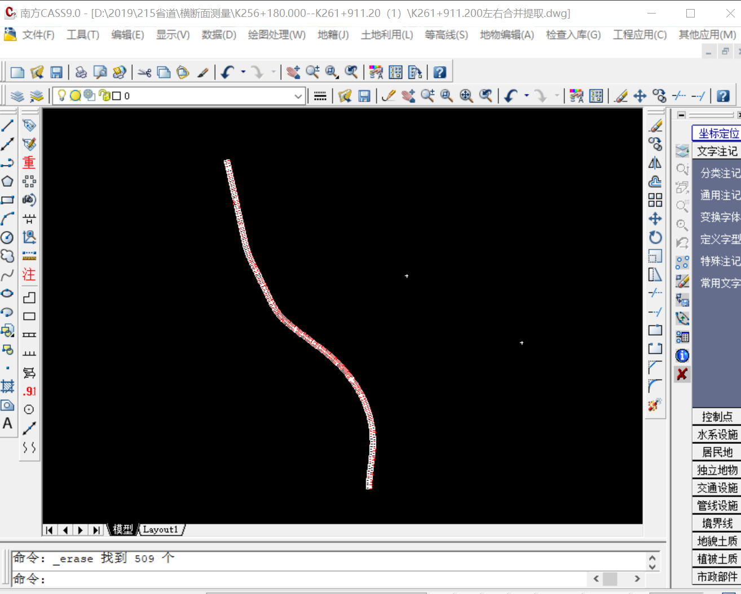
Task: Open the 居民地 category
Action: [717, 452]
